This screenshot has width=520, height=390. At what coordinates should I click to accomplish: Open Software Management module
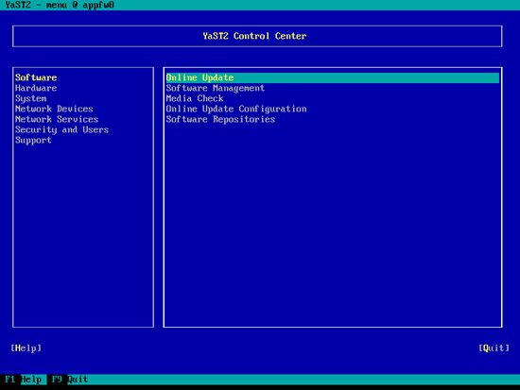[x=216, y=88]
